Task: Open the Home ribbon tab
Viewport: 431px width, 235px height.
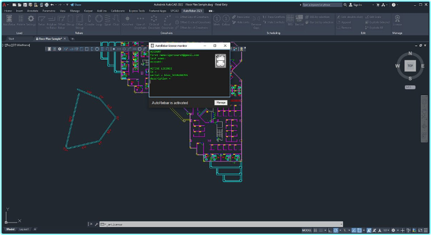Action: (8, 11)
